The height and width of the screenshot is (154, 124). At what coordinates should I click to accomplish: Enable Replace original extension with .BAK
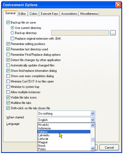[12, 39]
